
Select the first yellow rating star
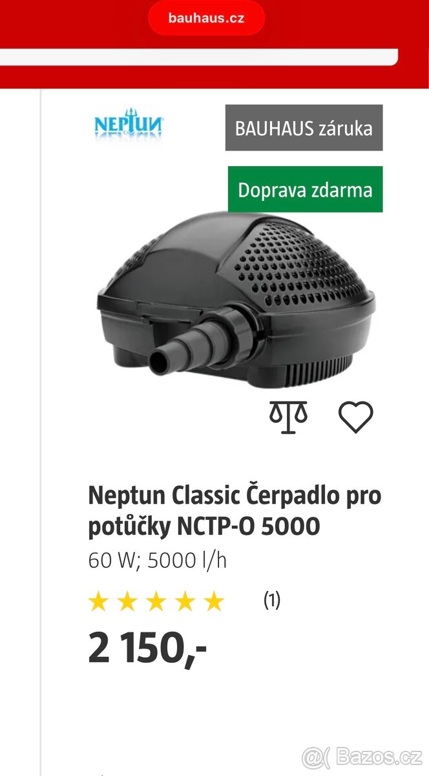(98, 602)
